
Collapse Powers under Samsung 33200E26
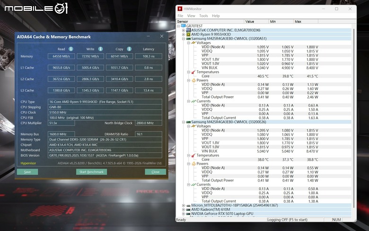coord(188,164)
